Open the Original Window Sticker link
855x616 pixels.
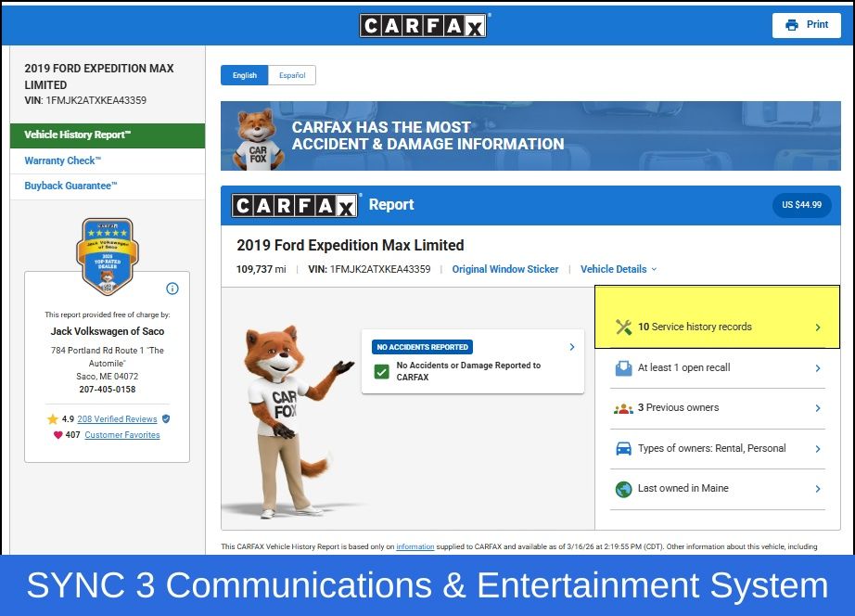point(505,269)
